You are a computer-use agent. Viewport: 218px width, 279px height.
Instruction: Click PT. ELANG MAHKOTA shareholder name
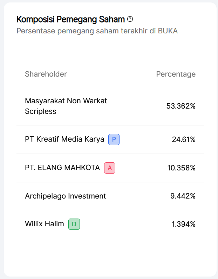click(62, 168)
